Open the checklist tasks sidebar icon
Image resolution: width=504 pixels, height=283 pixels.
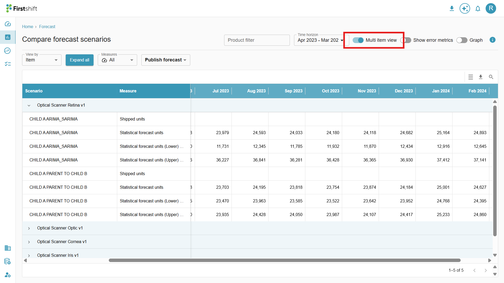tap(8, 64)
